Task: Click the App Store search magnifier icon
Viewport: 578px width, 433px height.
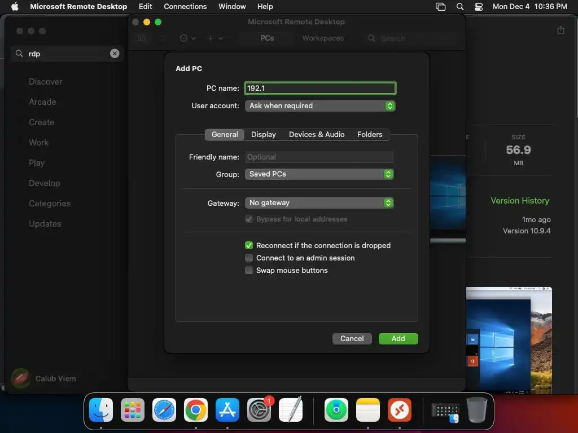Action: click(x=19, y=54)
